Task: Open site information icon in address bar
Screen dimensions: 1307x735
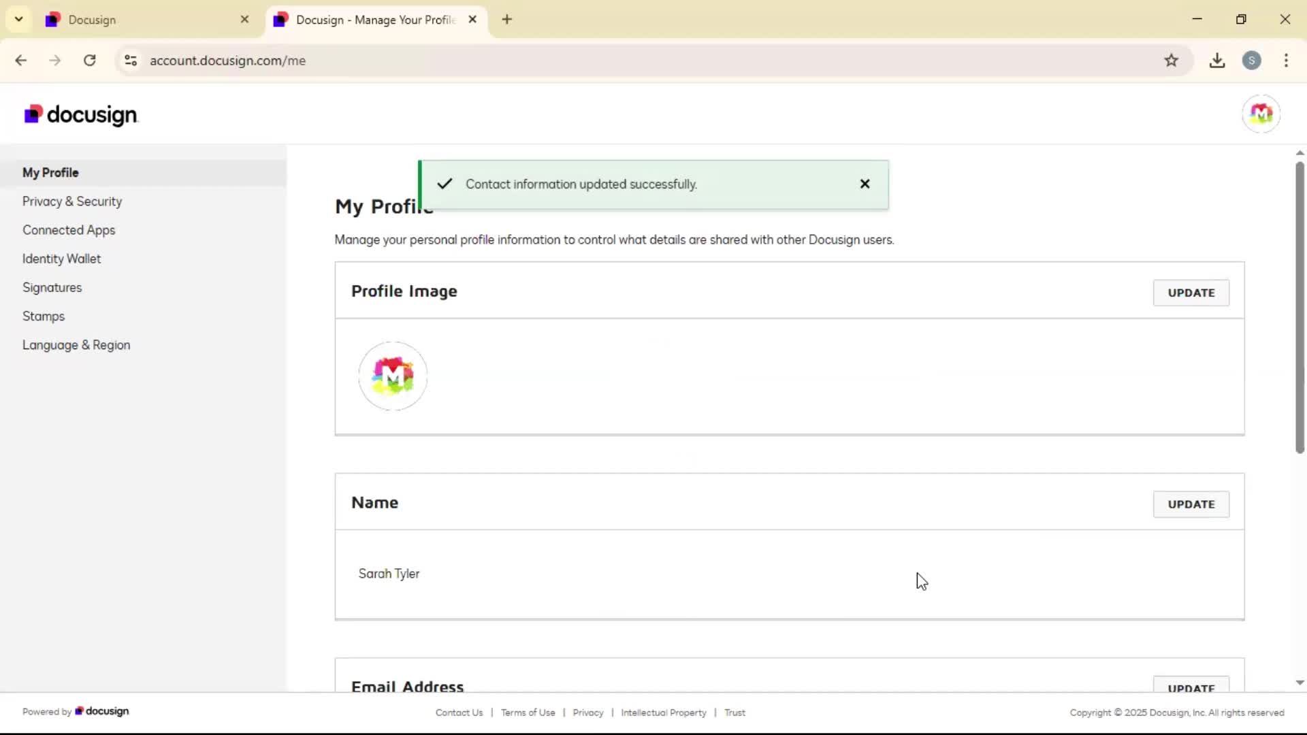Action: (x=131, y=61)
